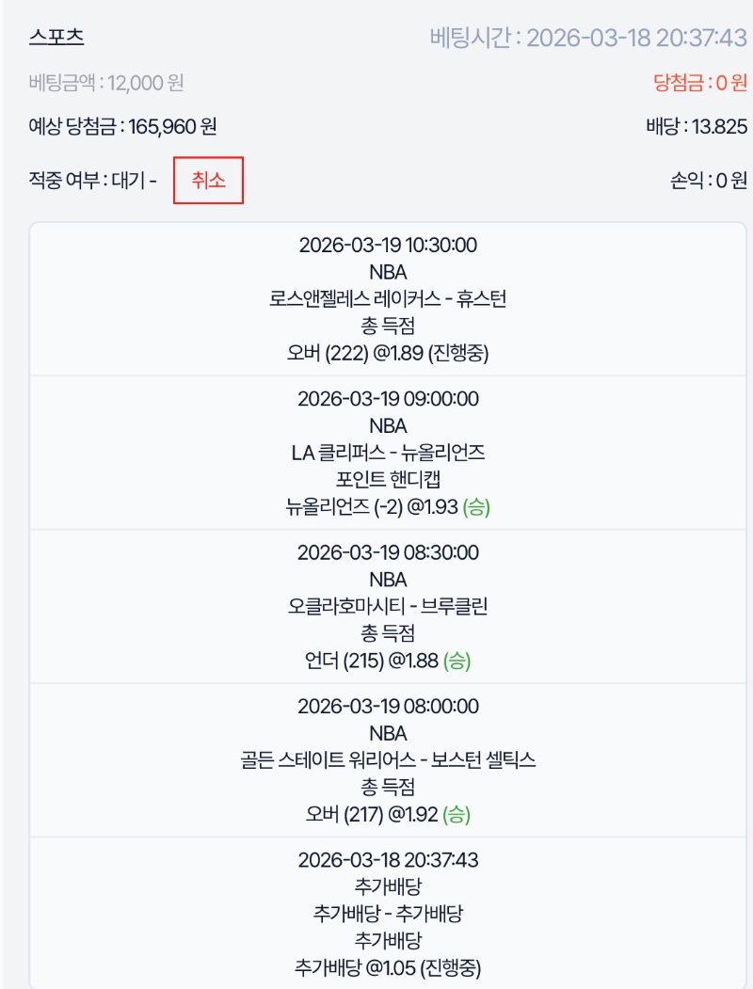Click the 2026-03-19 10:30:00 game time
This screenshot has width=753, height=989.
pyautogui.click(x=388, y=246)
